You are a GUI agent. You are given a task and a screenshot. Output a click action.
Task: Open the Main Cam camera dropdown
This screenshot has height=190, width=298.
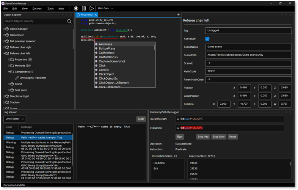point(105,8)
